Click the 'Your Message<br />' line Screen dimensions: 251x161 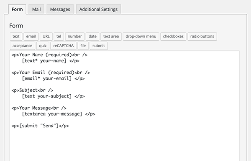coord(39,108)
